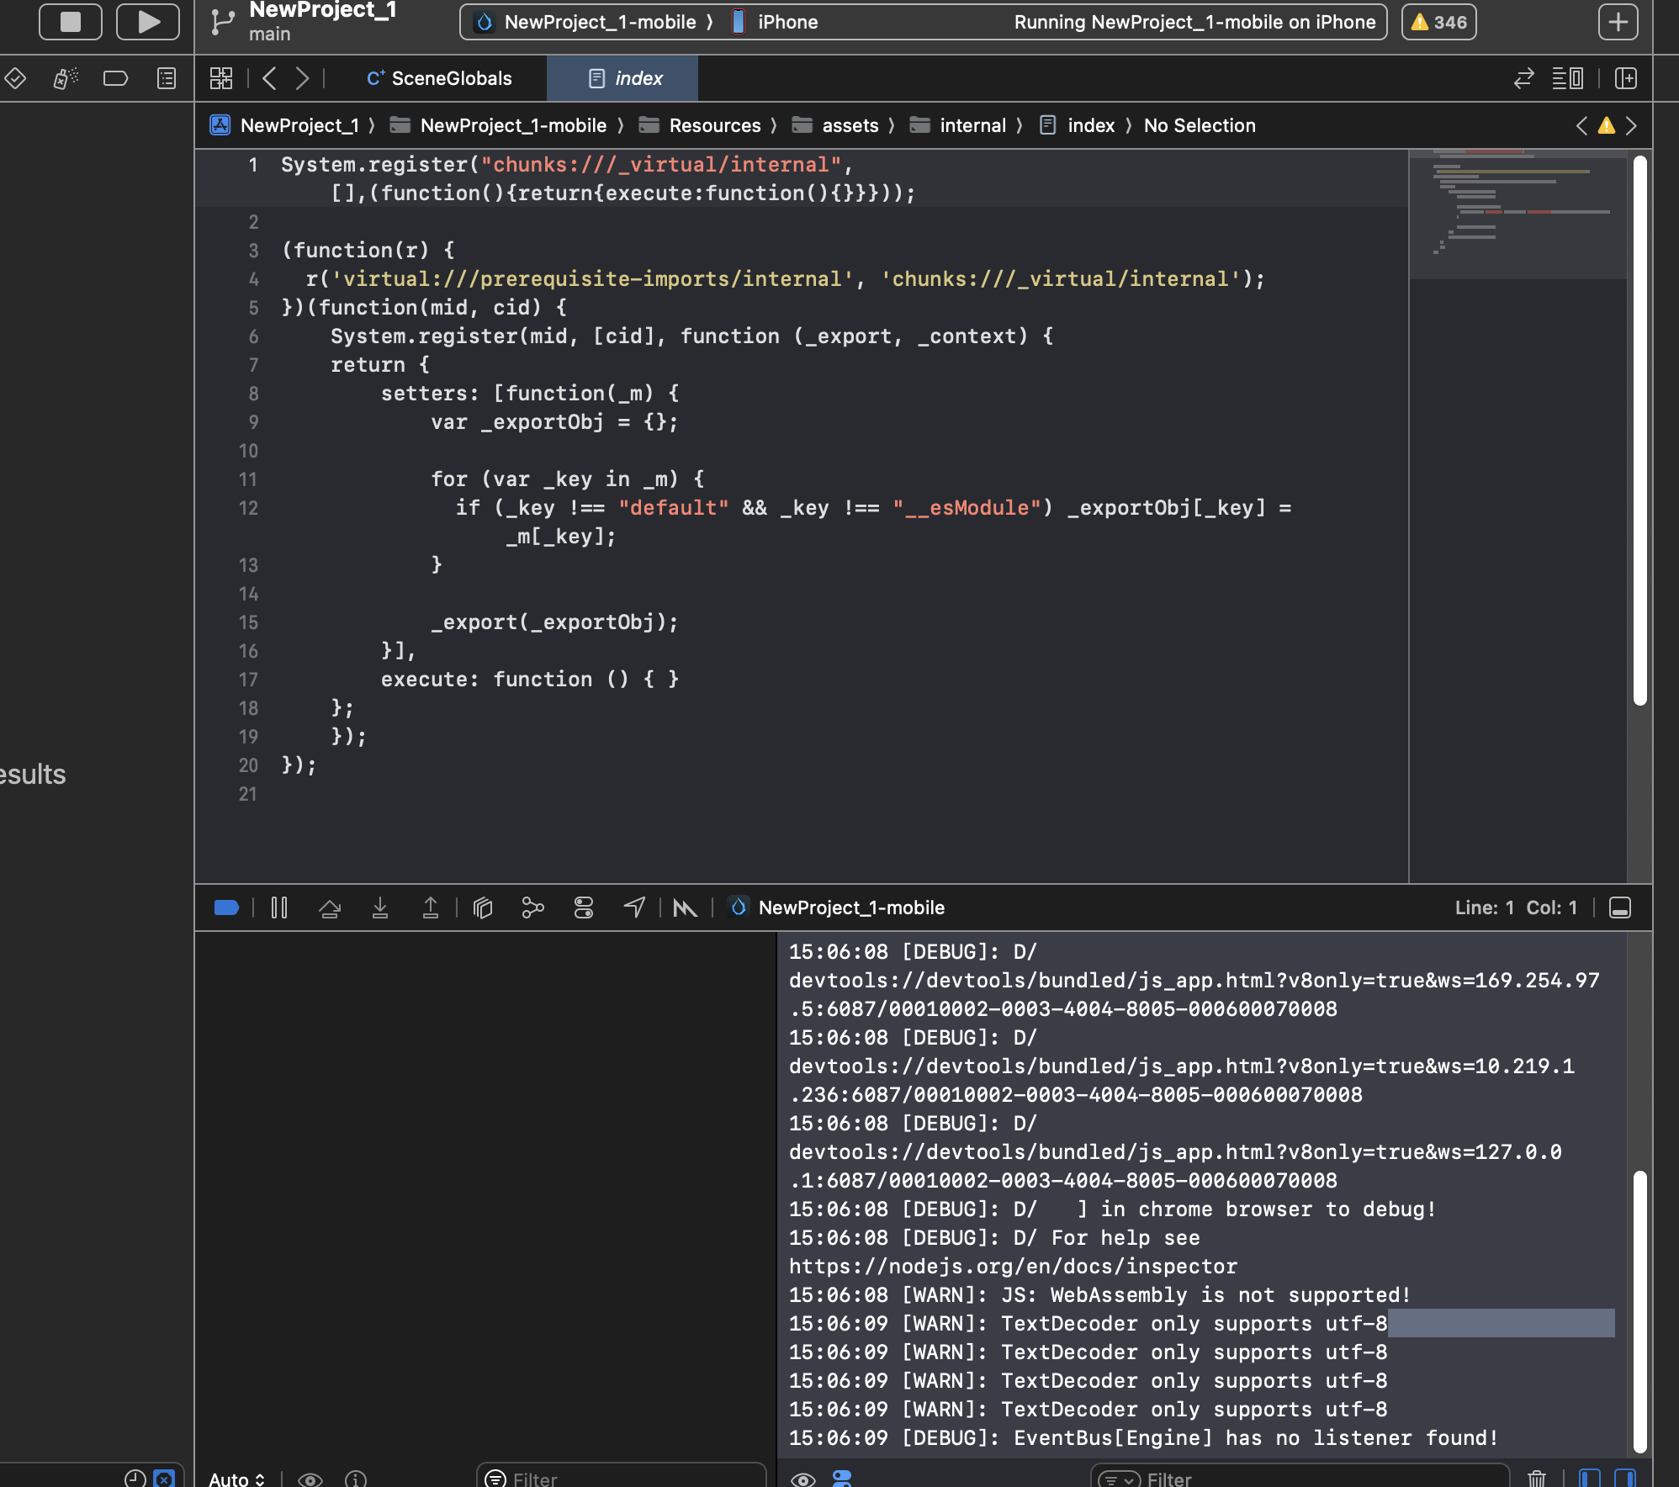The width and height of the screenshot is (1679, 1487).
Task: Select the index editor tab
Action: pyautogui.click(x=626, y=78)
